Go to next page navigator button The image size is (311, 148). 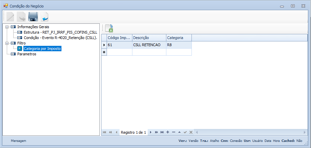click(156, 132)
